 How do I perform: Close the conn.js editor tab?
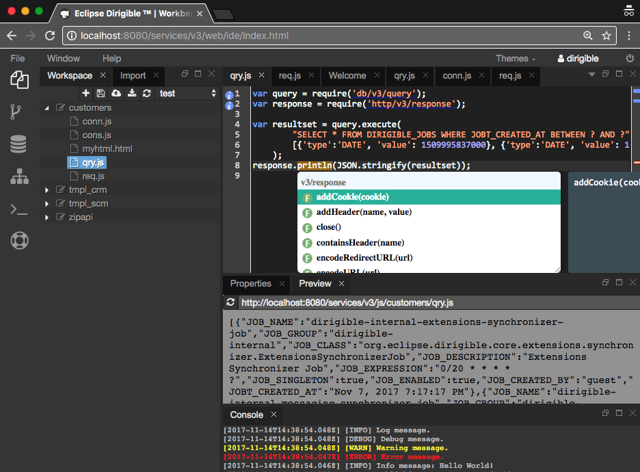click(481, 75)
